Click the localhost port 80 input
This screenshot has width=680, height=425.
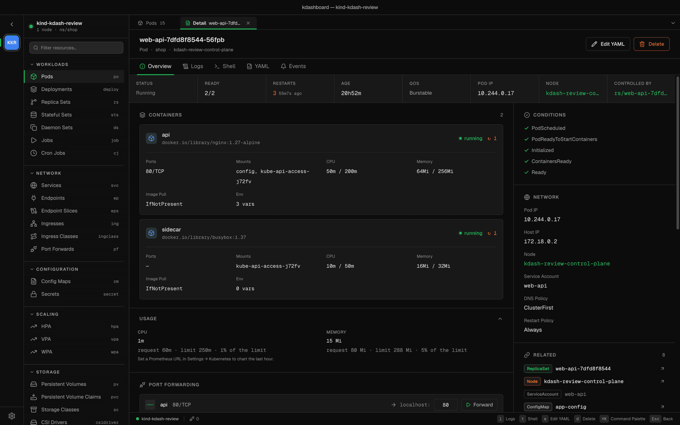point(446,405)
